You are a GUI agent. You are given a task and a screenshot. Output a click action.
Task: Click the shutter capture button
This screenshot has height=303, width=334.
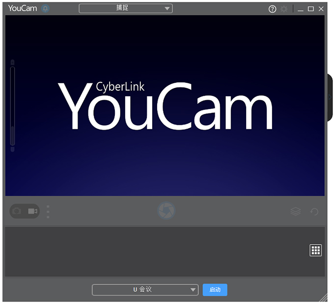[x=167, y=211]
